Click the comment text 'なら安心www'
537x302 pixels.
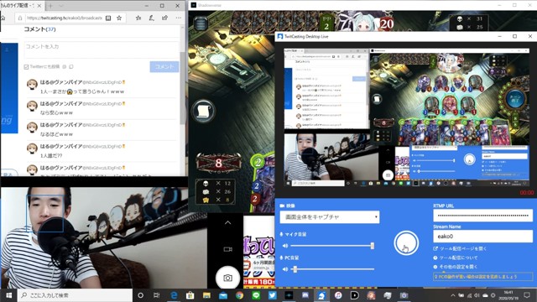pyautogui.click(x=56, y=112)
